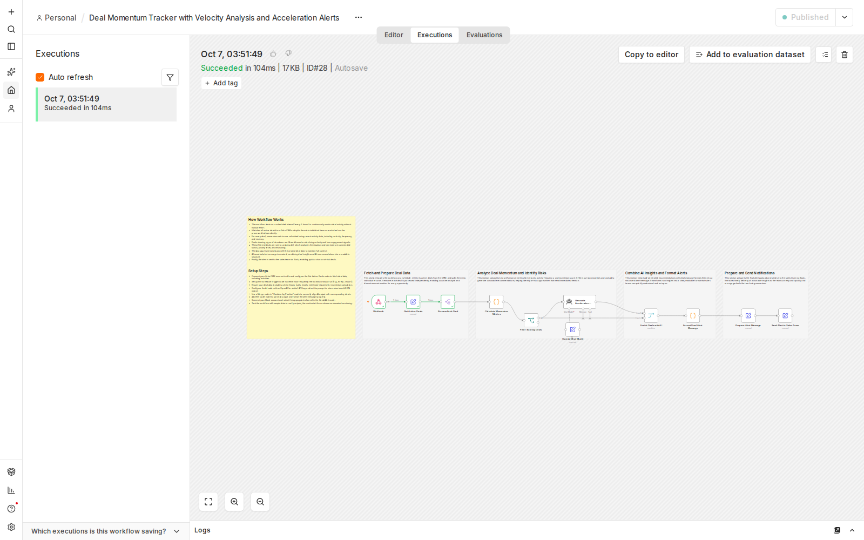Click the How Workflow Works sticky note
The image size is (864, 540).
point(301,278)
